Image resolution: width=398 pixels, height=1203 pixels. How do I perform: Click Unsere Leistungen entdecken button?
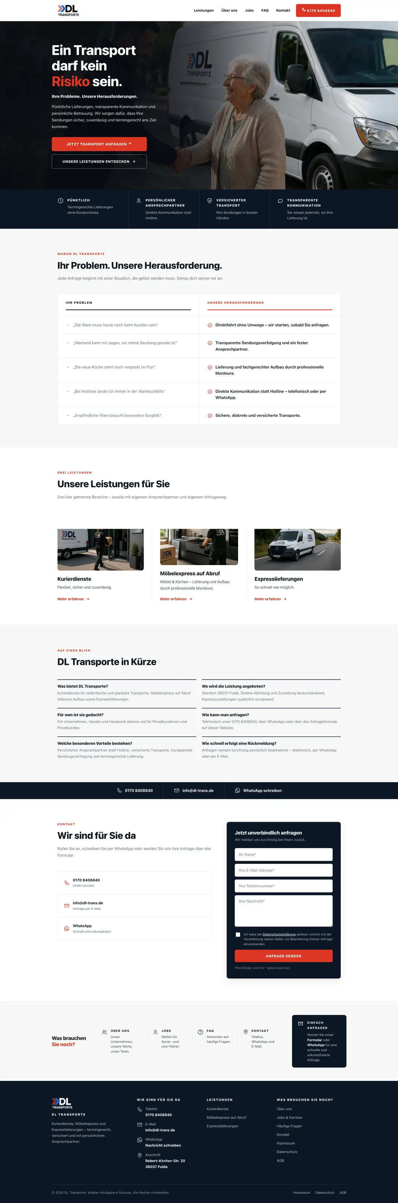click(x=99, y=162)
